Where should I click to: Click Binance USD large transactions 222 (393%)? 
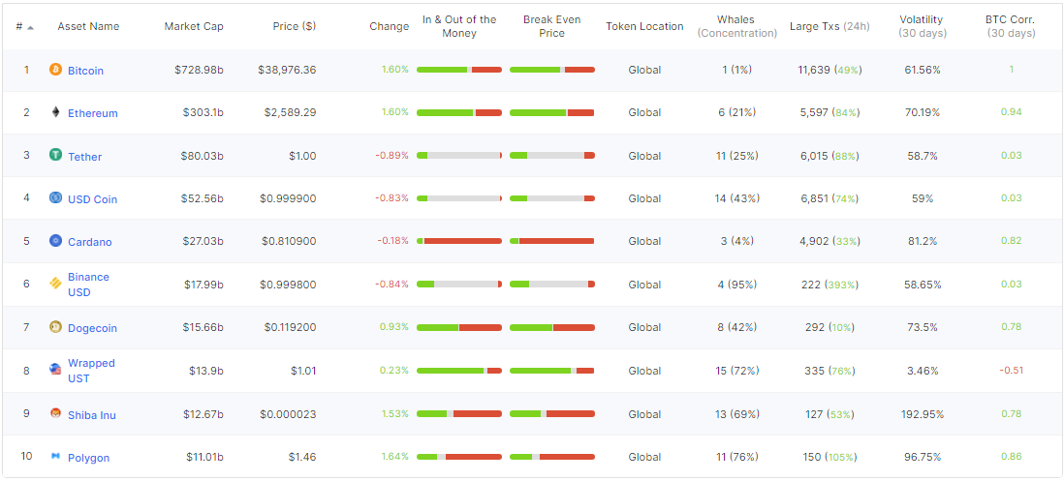click(829, 285)
